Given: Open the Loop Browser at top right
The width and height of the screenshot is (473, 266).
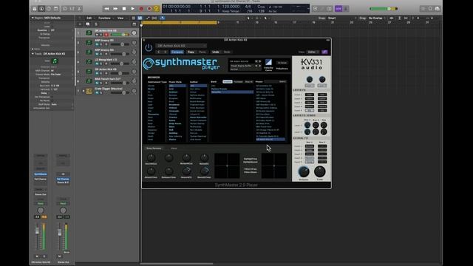Looking at the screenshot, I should click(x=438, y=9).
